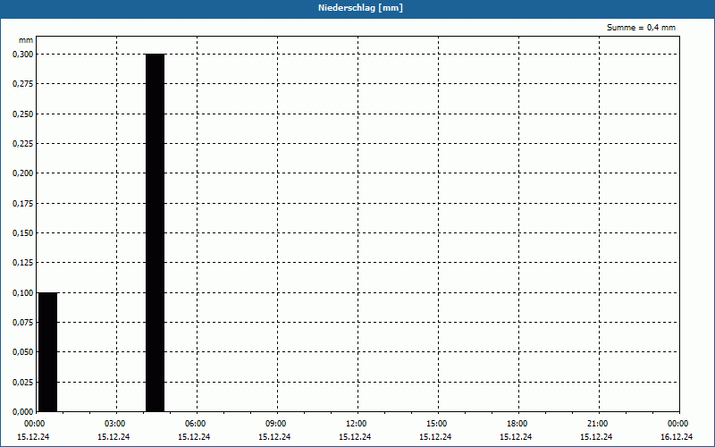Click the 16.12.24 date label
This screenshot has height=447, width=715.
677,437
